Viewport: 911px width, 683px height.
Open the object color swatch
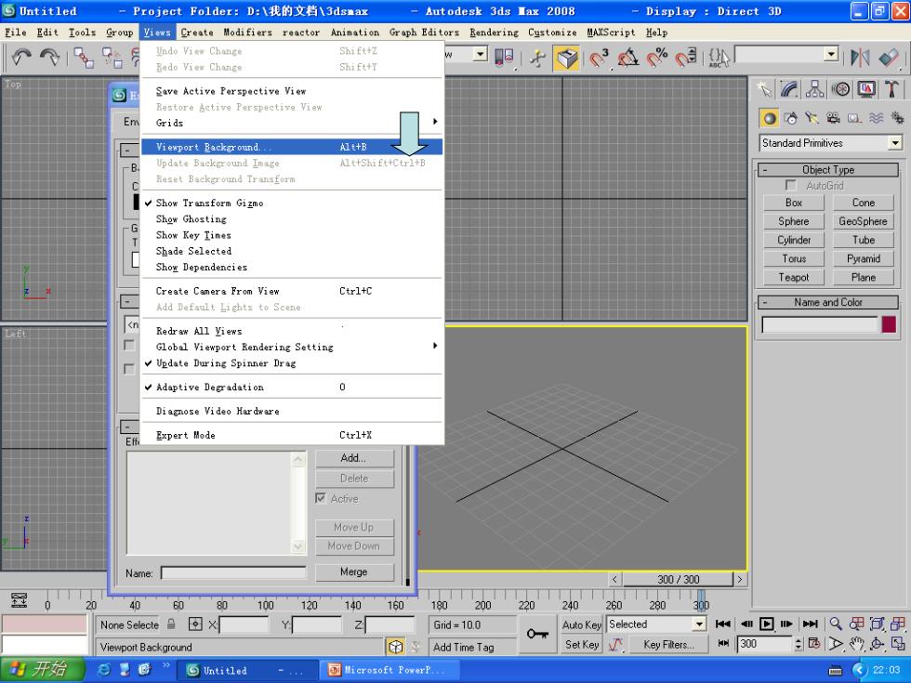tap(889, 324)
